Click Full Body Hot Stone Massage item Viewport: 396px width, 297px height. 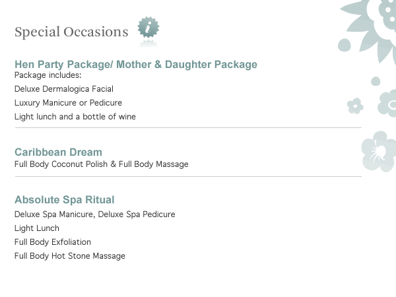pyautogui.click(x=69, y=256)
